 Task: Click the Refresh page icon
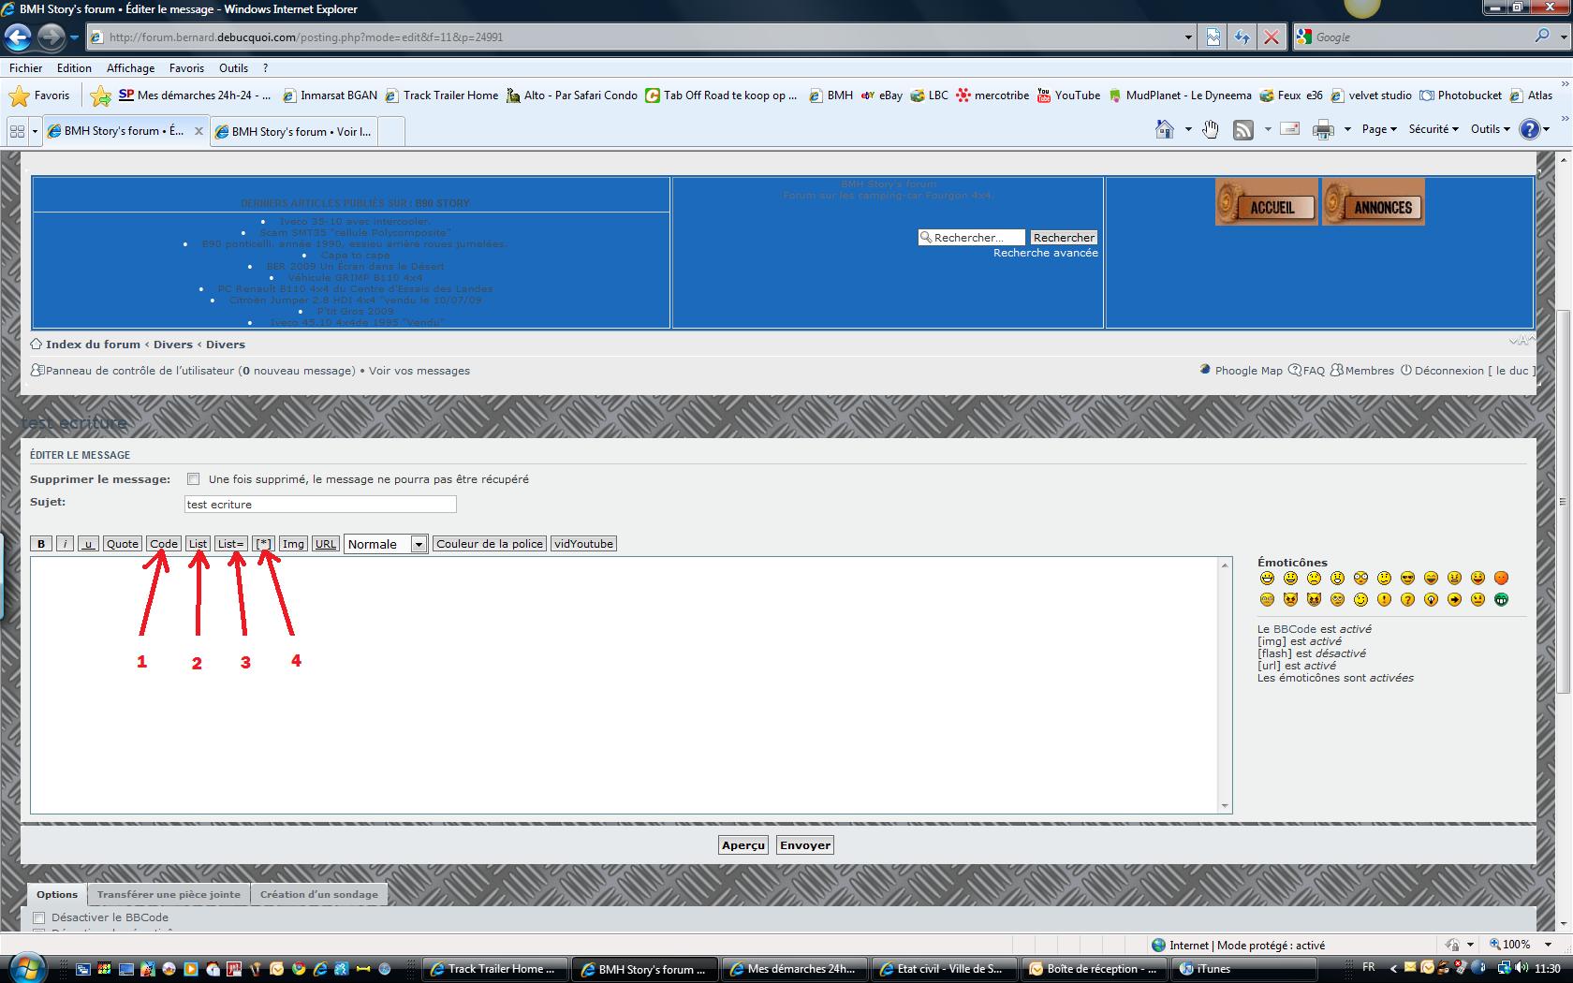pyautogui.click(x=1242, y=37)
